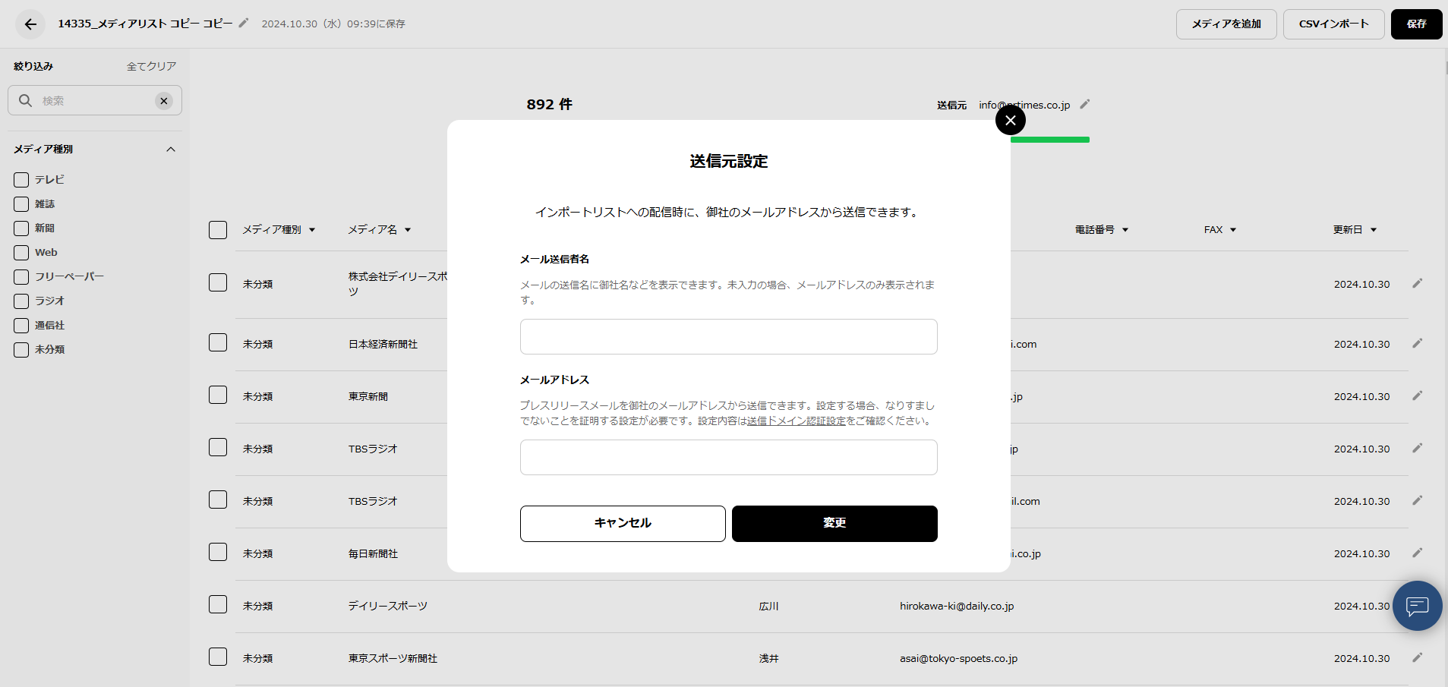Click pencil icon beside the list title

(x=244, y=23)
